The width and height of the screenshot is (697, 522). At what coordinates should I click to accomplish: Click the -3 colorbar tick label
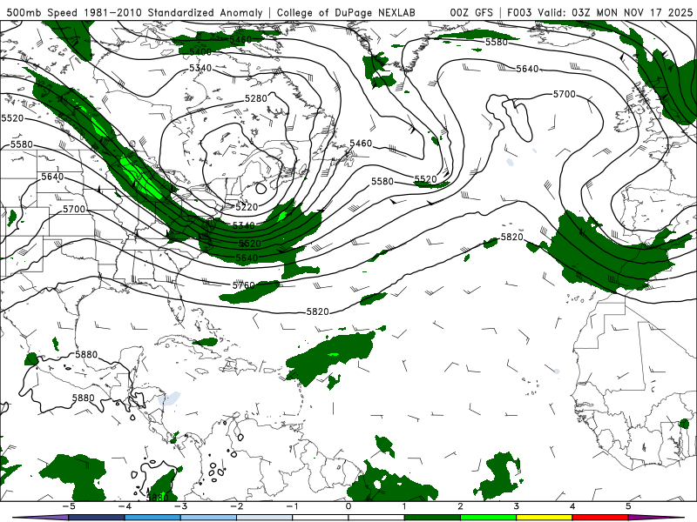[x=180, y=506]
